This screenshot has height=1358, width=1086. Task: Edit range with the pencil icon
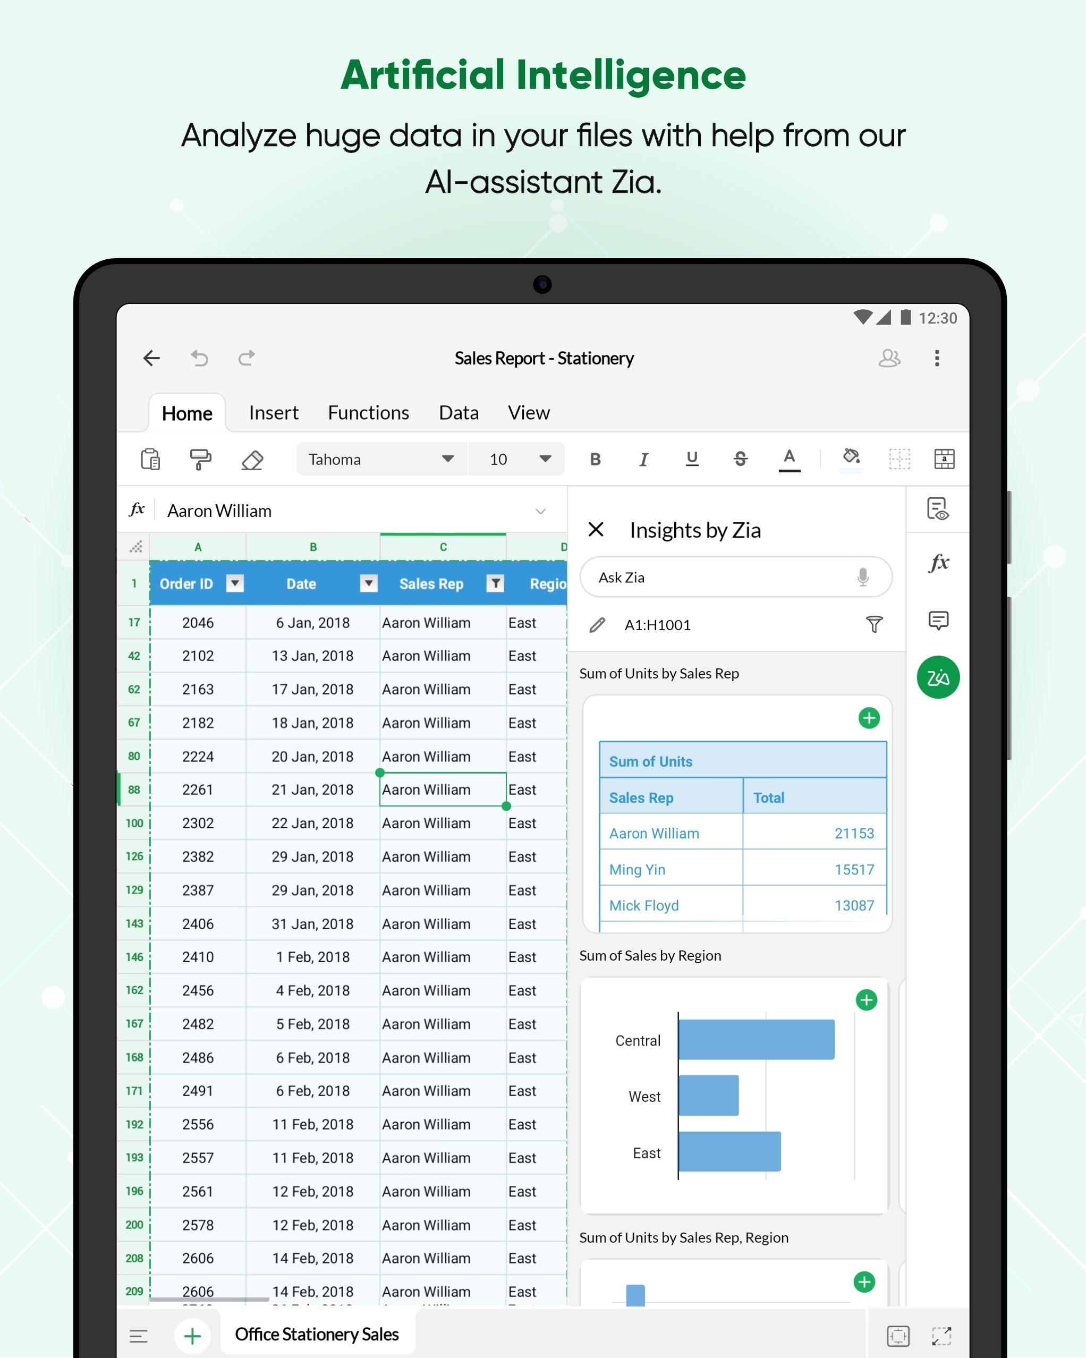(x=597, y=625)
